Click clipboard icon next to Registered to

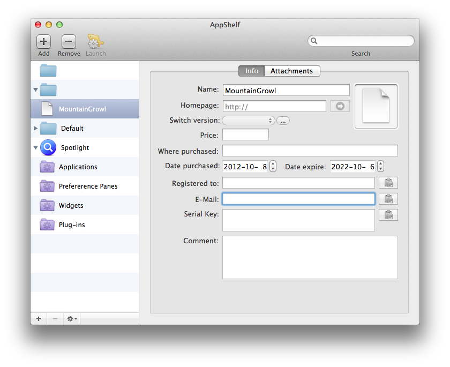(388, 183)
